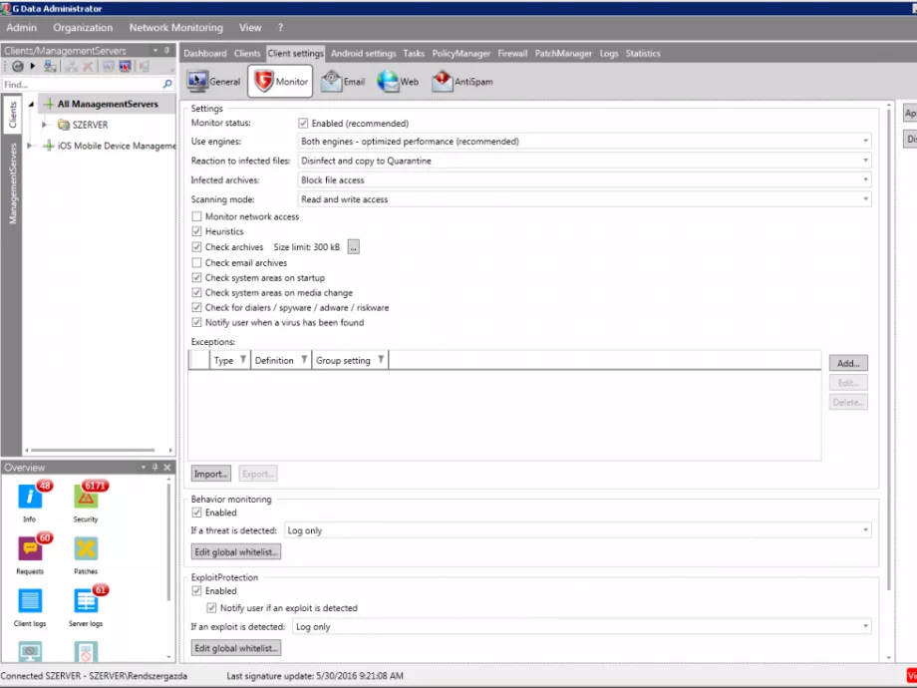Screen dimensions: 917x688
Task: Open the Scanning mode dropdown
Action: click(x=584, y=198)
